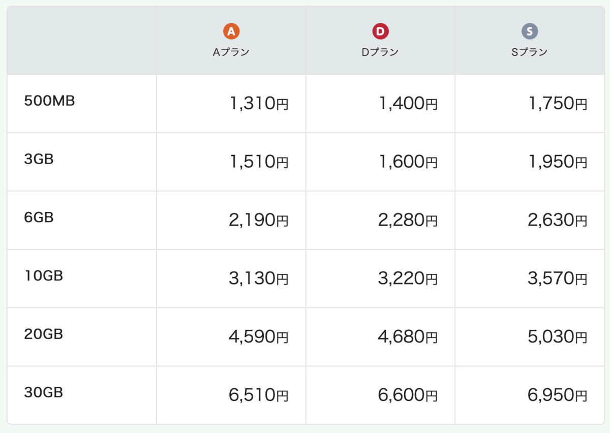
Task: Click the orange A plan circle icon
Action: coord(231,32)
